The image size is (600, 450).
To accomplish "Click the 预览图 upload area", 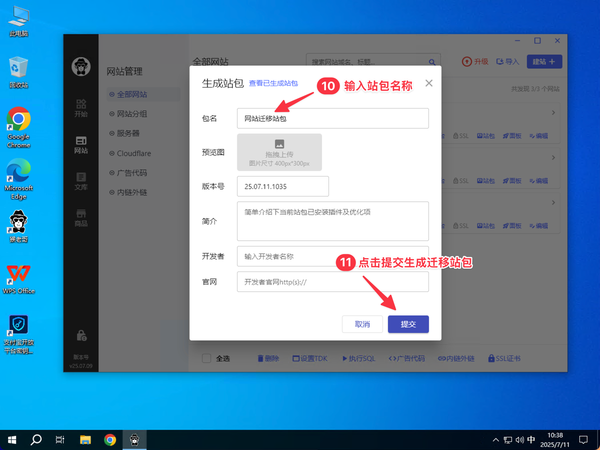I will point(279,152).
